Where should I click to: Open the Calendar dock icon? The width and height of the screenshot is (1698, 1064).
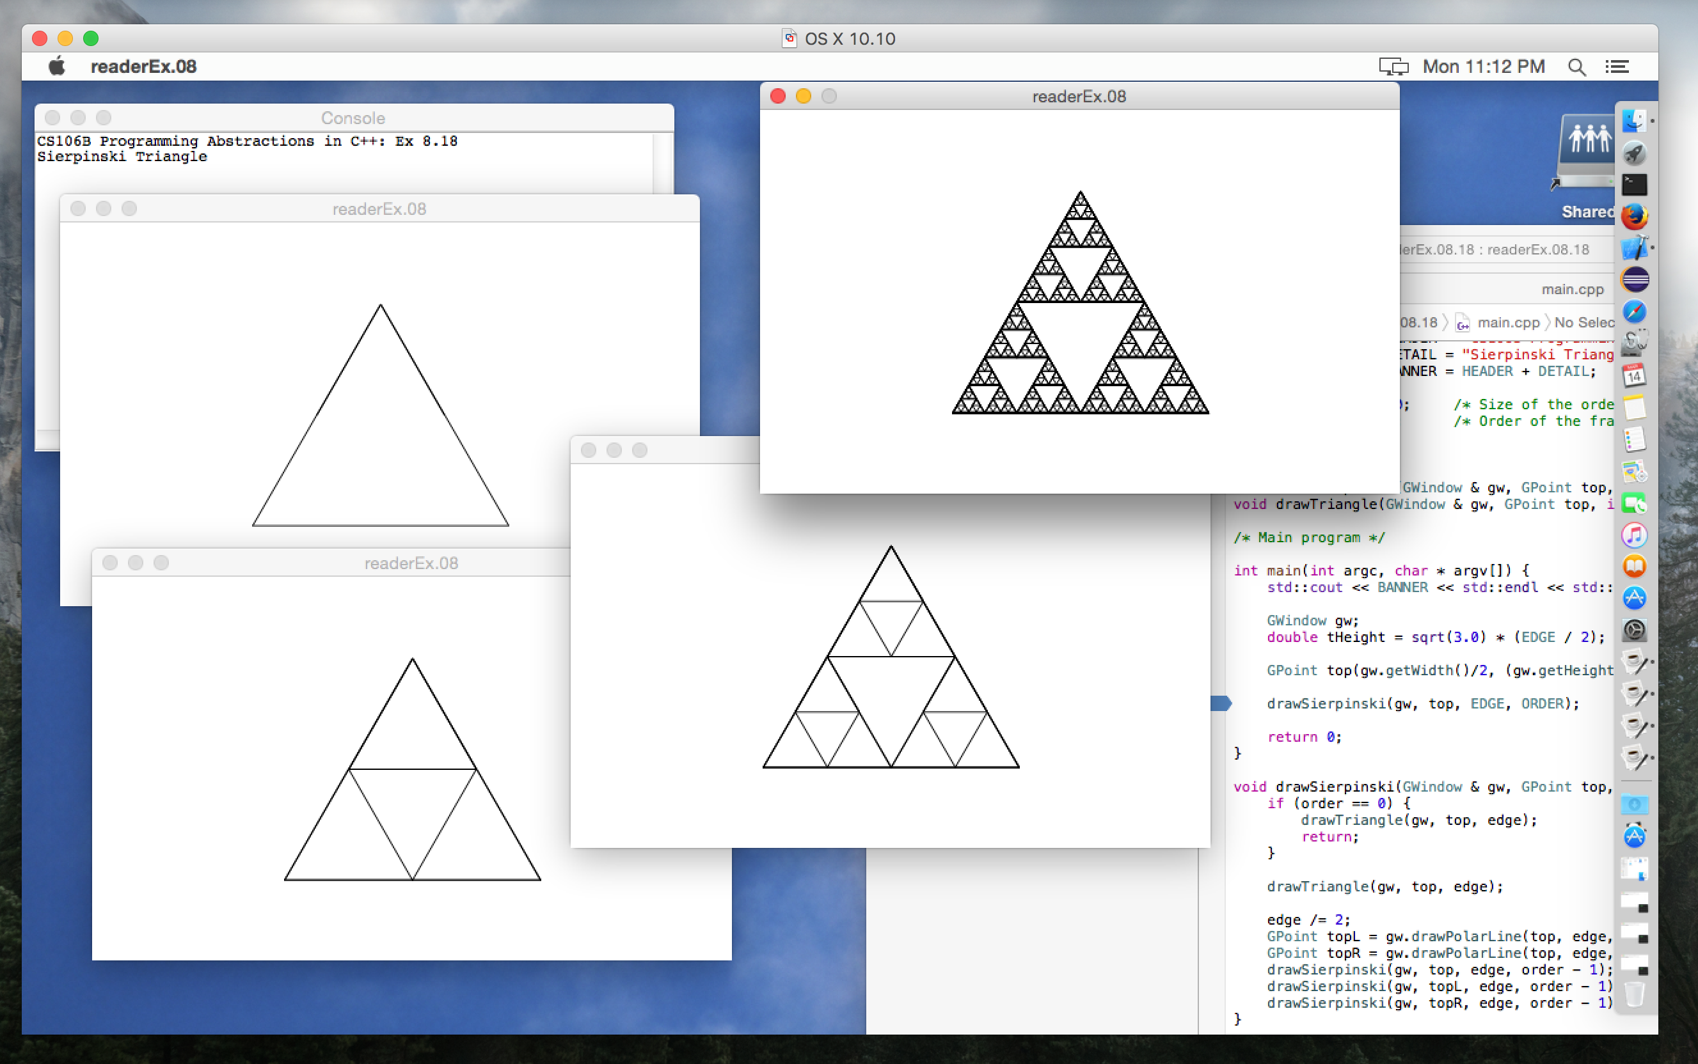click(x=1634, y=375)
